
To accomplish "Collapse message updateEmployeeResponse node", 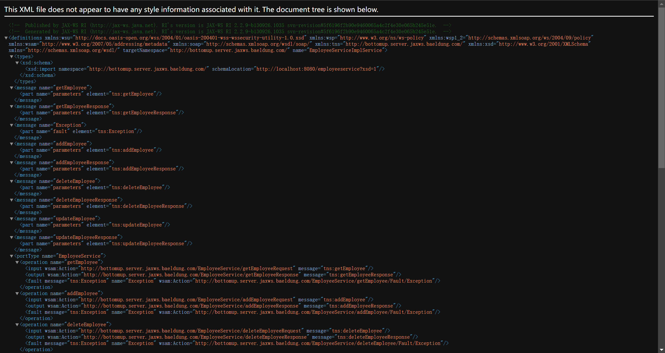I will click(11, 237).
